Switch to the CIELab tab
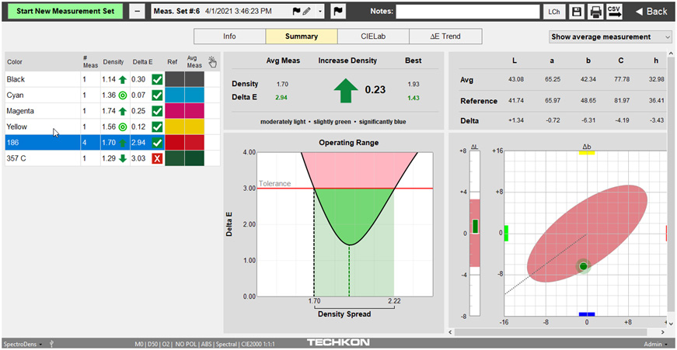Screen dimensions: 677x350 click(374, 36)
